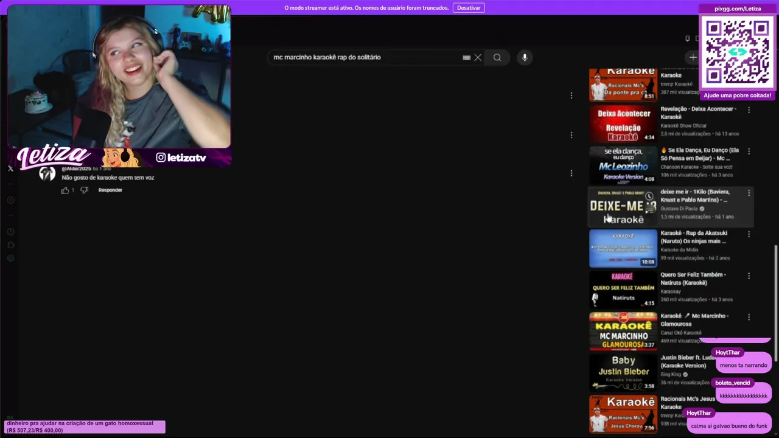Click 'Karaokê - Rap da Akatsuki (Naruto)' title
Viewport: 779px width, 438px height.
693,237
